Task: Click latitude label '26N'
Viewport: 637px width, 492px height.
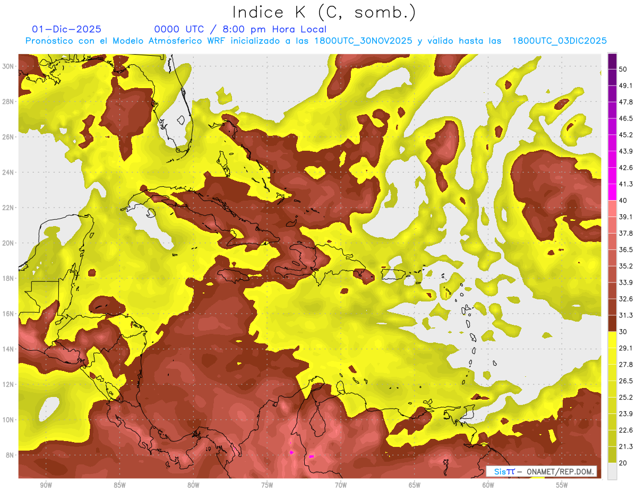Action: pyautogui.click(x=9, y=137)
